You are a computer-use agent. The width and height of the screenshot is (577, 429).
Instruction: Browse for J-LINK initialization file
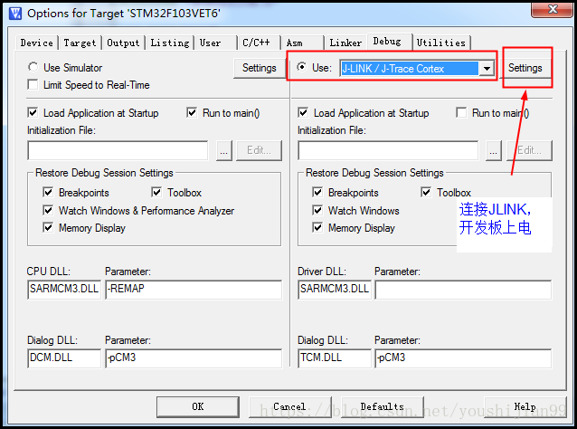(494, 150)
